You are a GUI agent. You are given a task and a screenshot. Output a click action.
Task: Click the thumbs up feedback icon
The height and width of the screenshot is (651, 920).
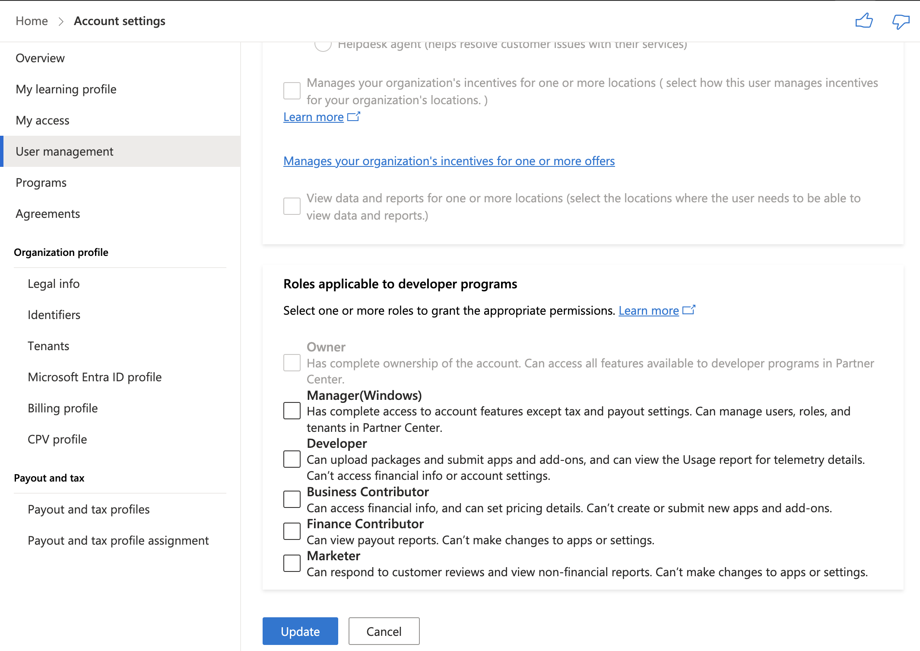pos(864,20)
